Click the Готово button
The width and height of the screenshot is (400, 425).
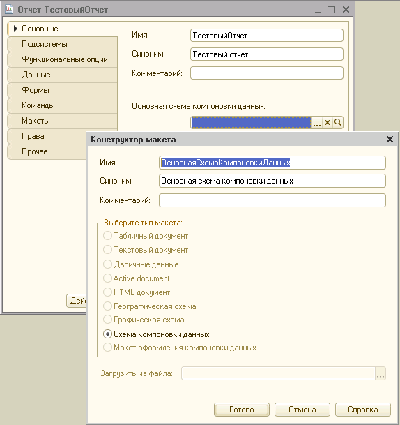(x=242, y=410)
